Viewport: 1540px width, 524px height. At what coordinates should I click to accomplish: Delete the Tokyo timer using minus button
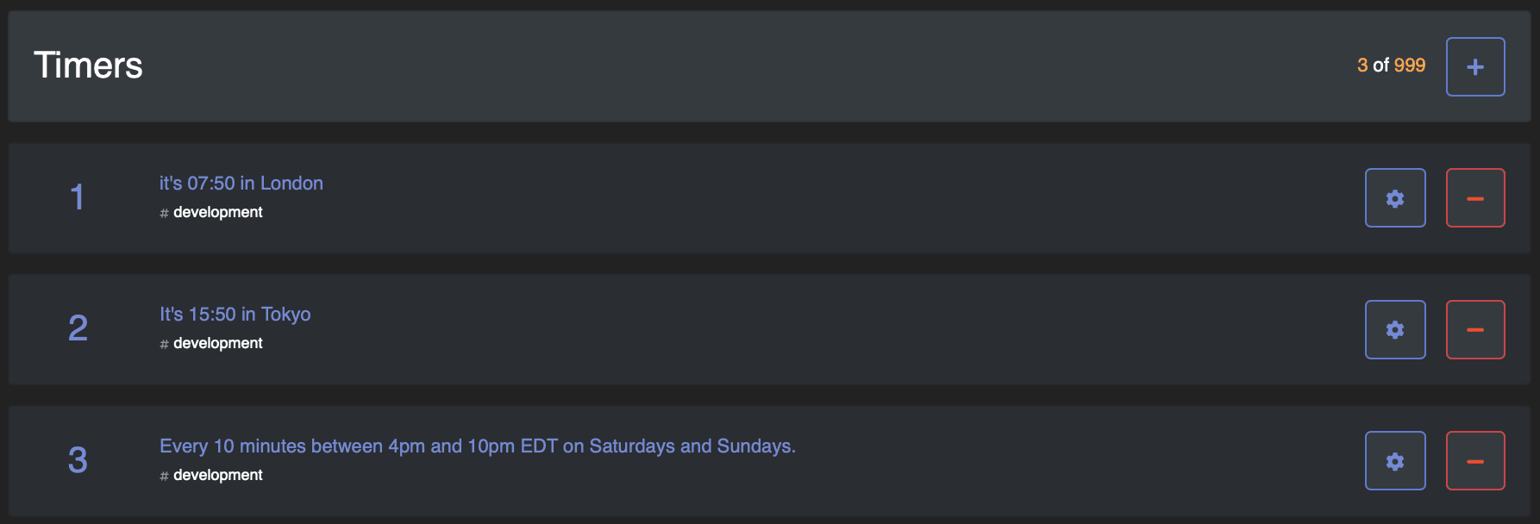click(1474, 329)
